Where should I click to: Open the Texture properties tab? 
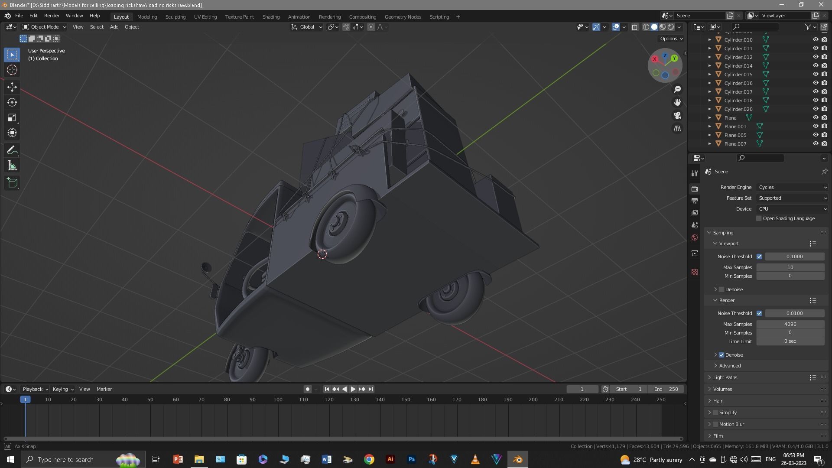pos(695,272)
